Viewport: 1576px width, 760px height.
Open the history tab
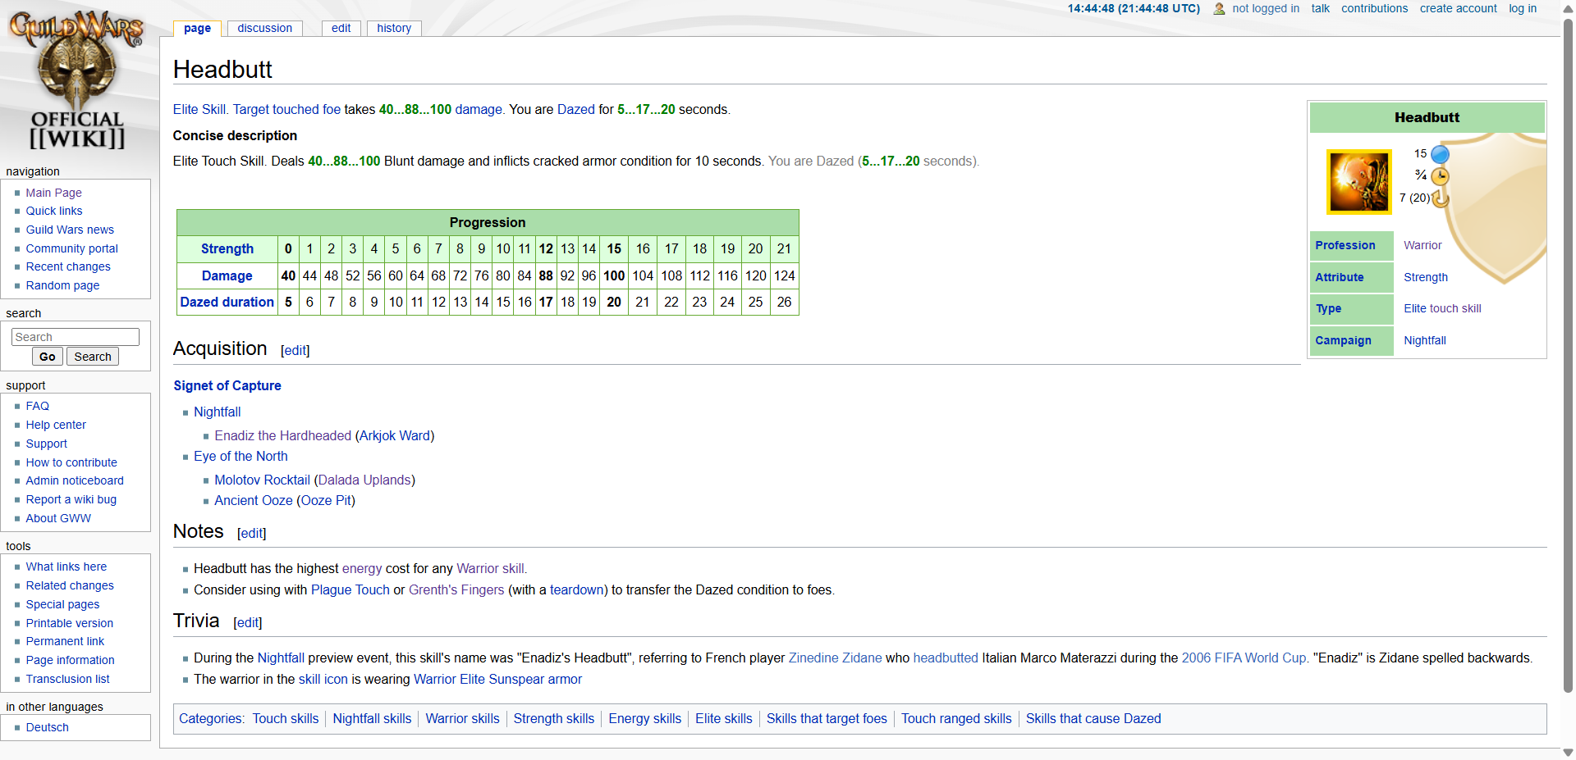click(394, 28)
